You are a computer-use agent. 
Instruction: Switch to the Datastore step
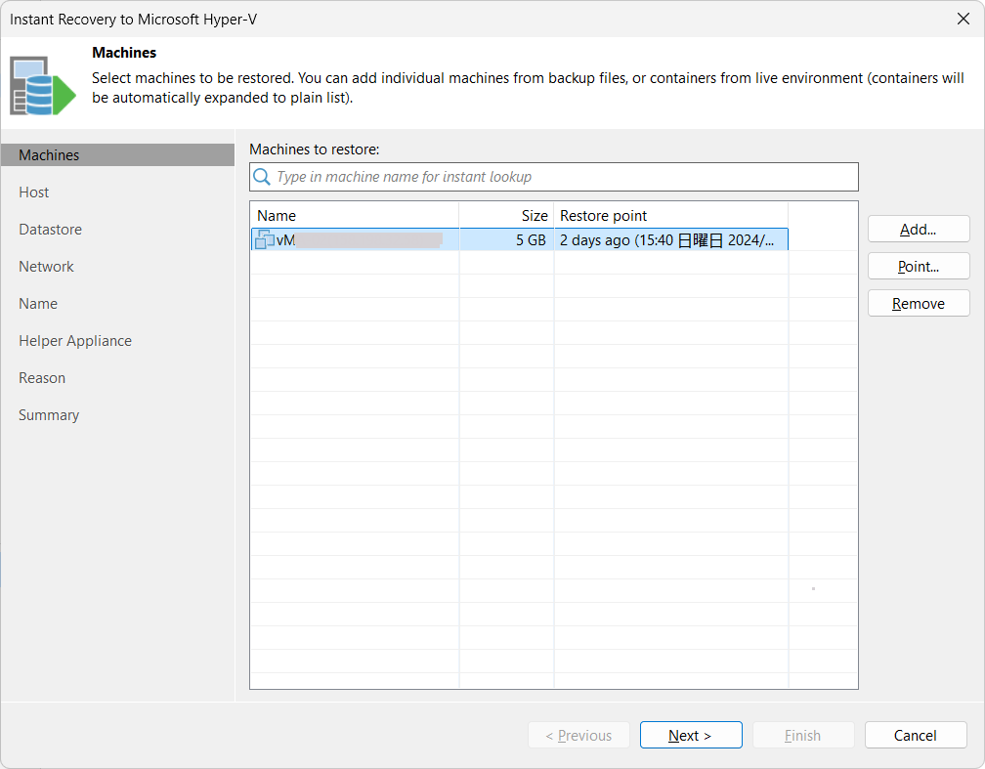click(x=50, y=230)
